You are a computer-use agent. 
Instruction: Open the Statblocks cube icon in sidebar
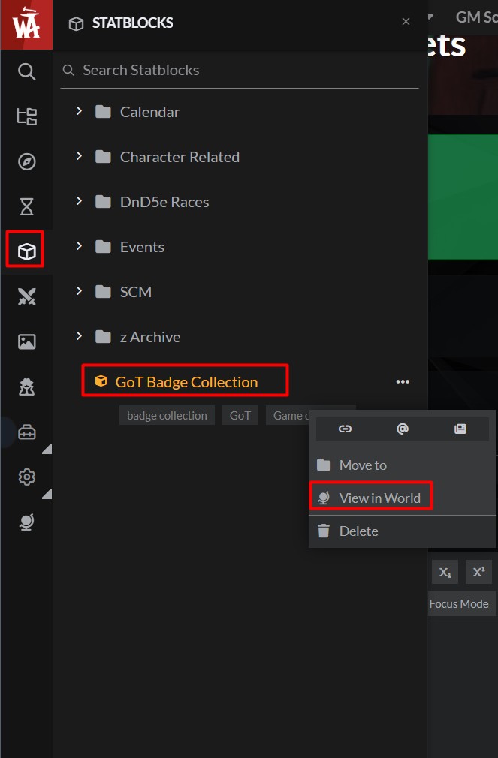[27, 251]
